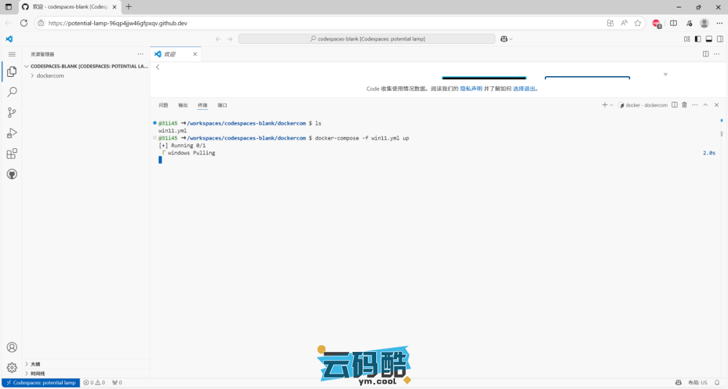
Task: Open the Run and Debug view
Action: point(11,133)
